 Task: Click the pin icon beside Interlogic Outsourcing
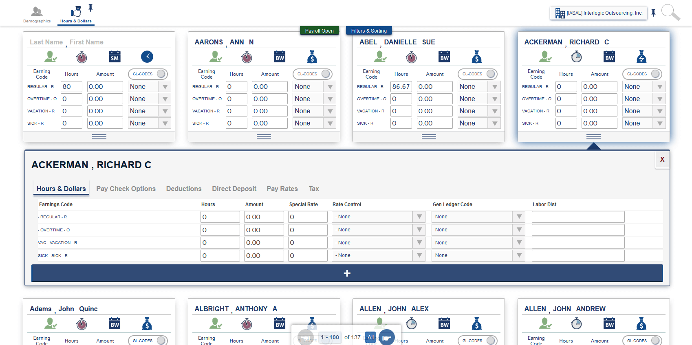[653, 13]
